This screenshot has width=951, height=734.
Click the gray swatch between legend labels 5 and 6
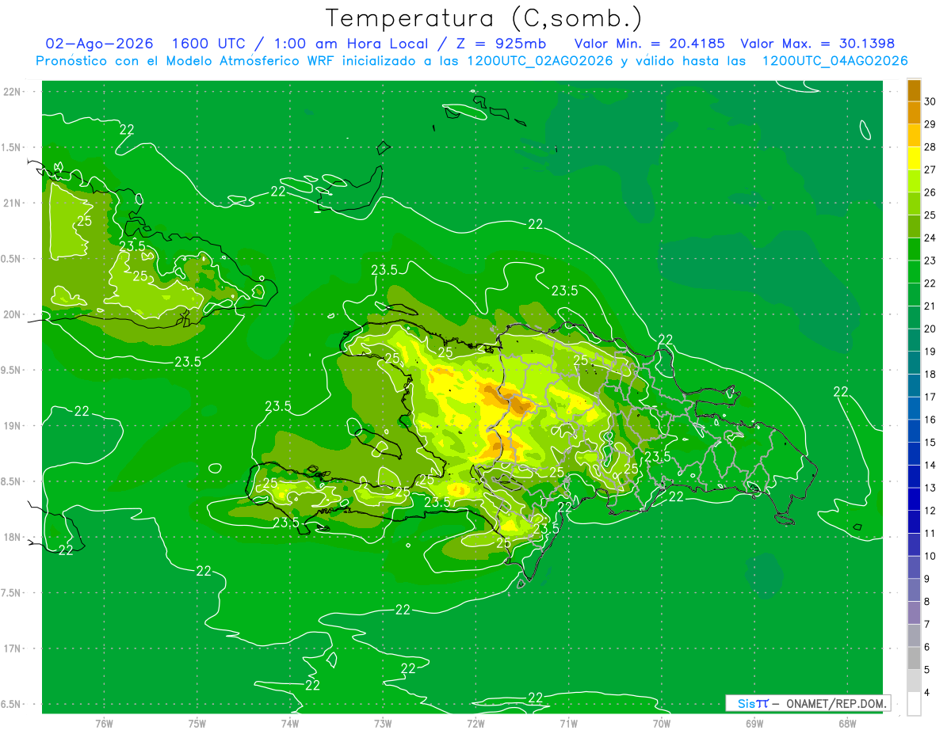coord(914,658)
